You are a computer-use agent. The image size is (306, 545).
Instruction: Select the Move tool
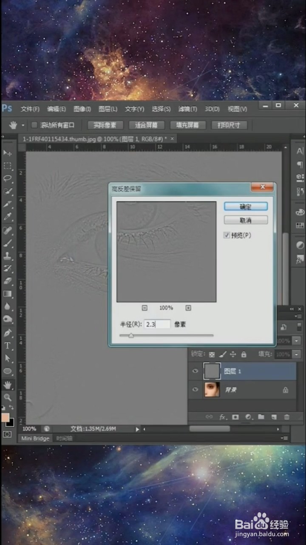[8, 153]
